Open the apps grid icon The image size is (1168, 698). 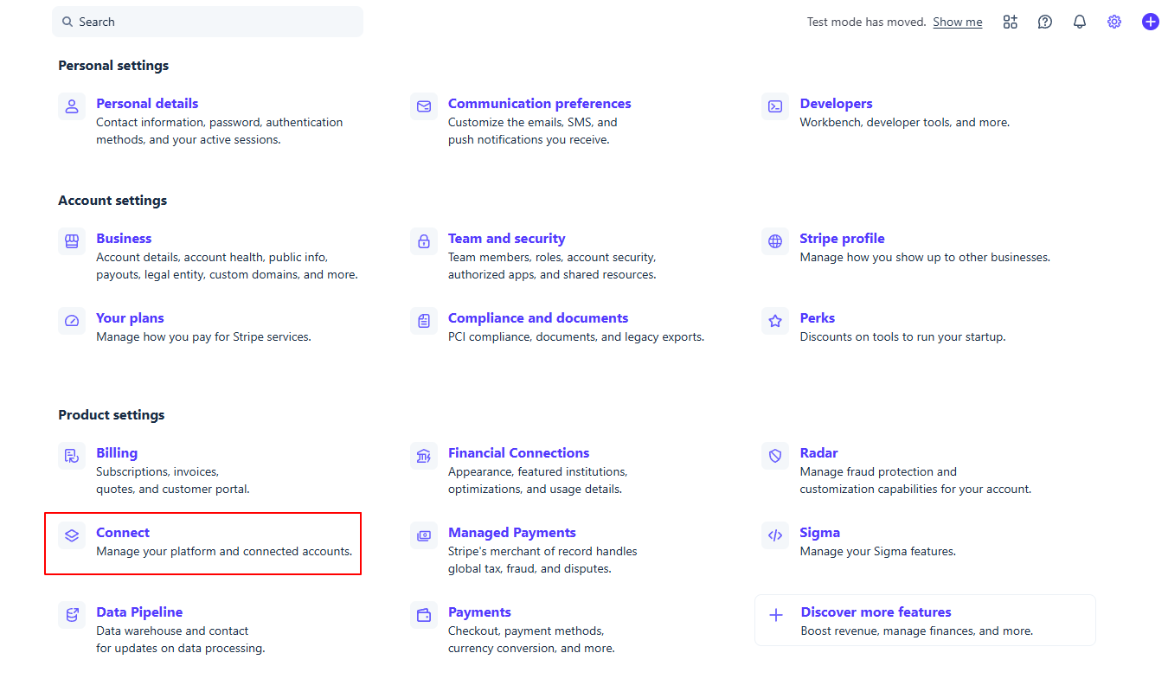pos(1011,22)
